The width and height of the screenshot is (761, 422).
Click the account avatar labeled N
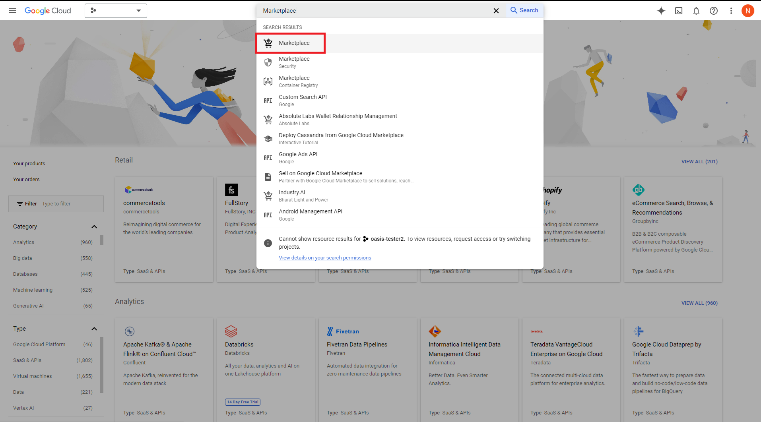click(748, 11)
